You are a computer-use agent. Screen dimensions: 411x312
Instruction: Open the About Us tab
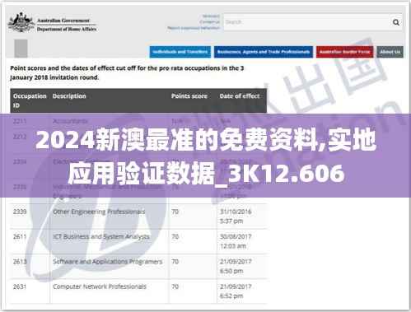390,52
